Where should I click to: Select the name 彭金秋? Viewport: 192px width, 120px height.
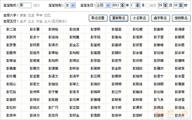pyautogui.click(x=116, y=68)
